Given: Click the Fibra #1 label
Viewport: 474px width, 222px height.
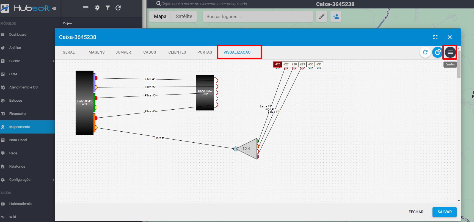Looking at the screenshot, I should pos(150,79).
